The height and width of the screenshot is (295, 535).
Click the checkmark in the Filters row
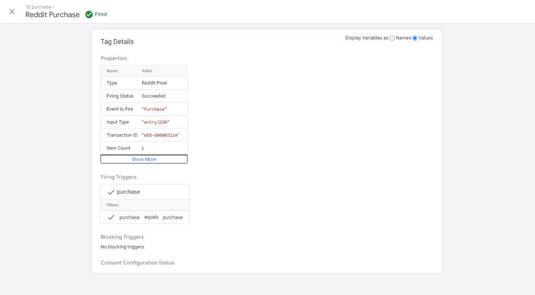111,217
